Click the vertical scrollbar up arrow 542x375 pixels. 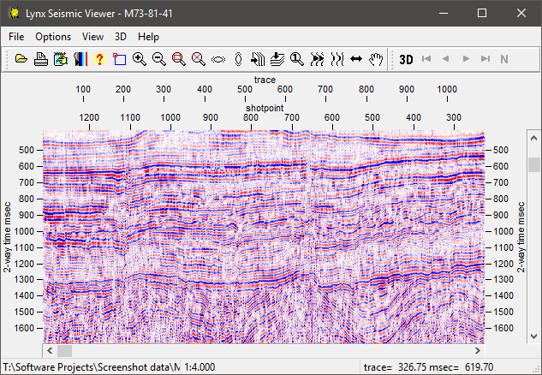pyautogui.click(x=533, y=138)
